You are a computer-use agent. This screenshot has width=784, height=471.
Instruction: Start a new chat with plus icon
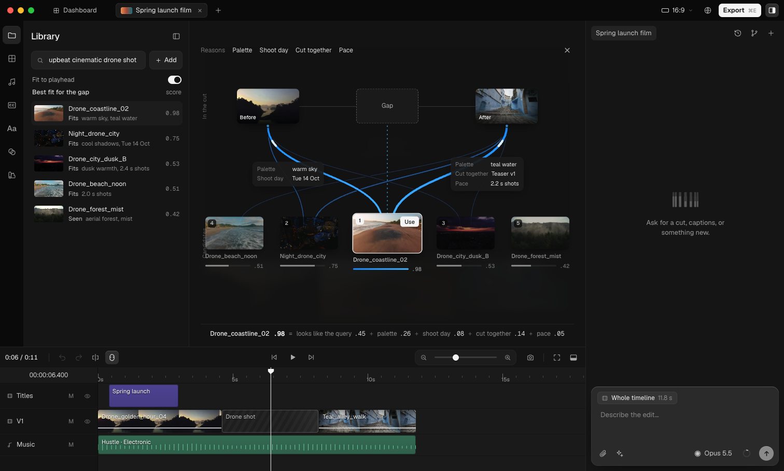(771, 33)
